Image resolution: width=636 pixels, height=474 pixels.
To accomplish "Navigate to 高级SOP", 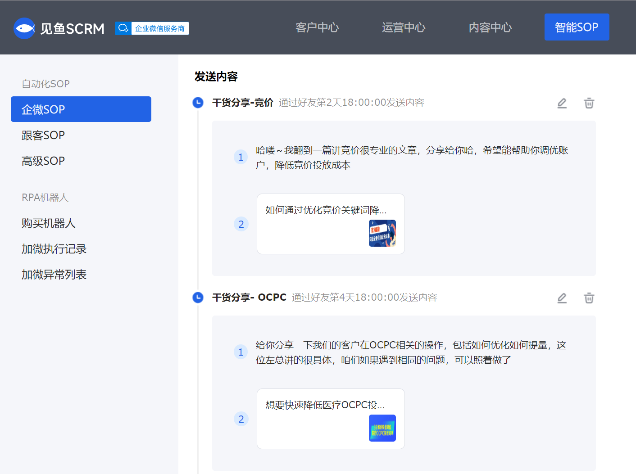I will [x=43, y=161].
